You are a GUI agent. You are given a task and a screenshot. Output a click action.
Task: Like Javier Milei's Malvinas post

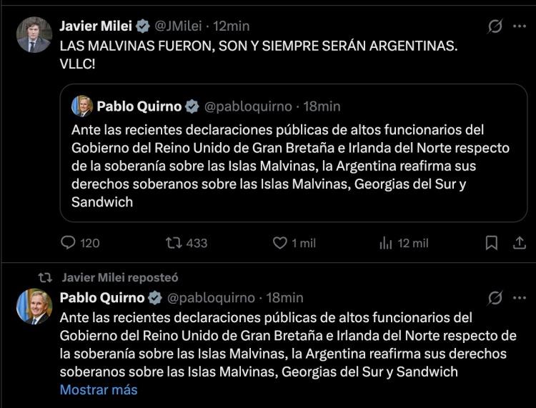(x=281, y=243)
